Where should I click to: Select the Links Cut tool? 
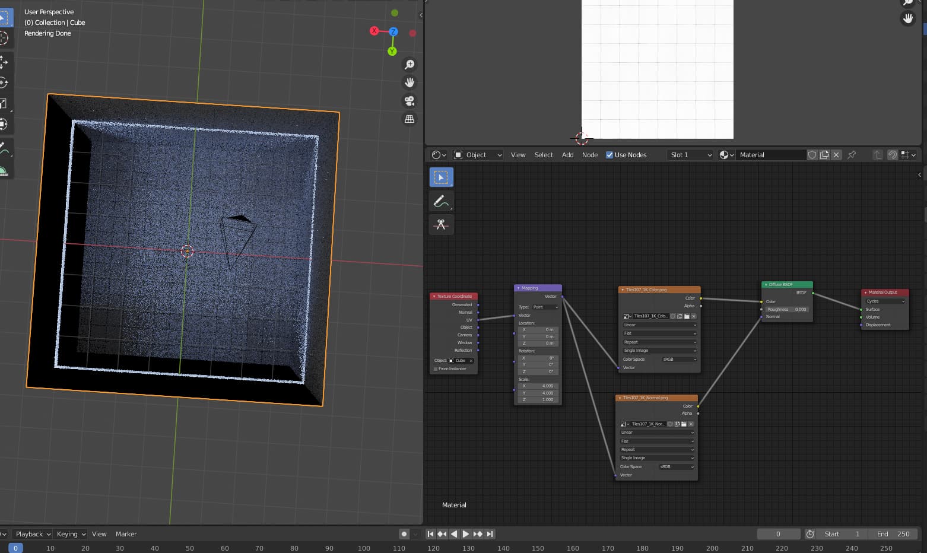(441, 224)
